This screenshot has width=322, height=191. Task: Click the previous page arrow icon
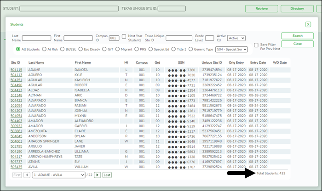27,175
